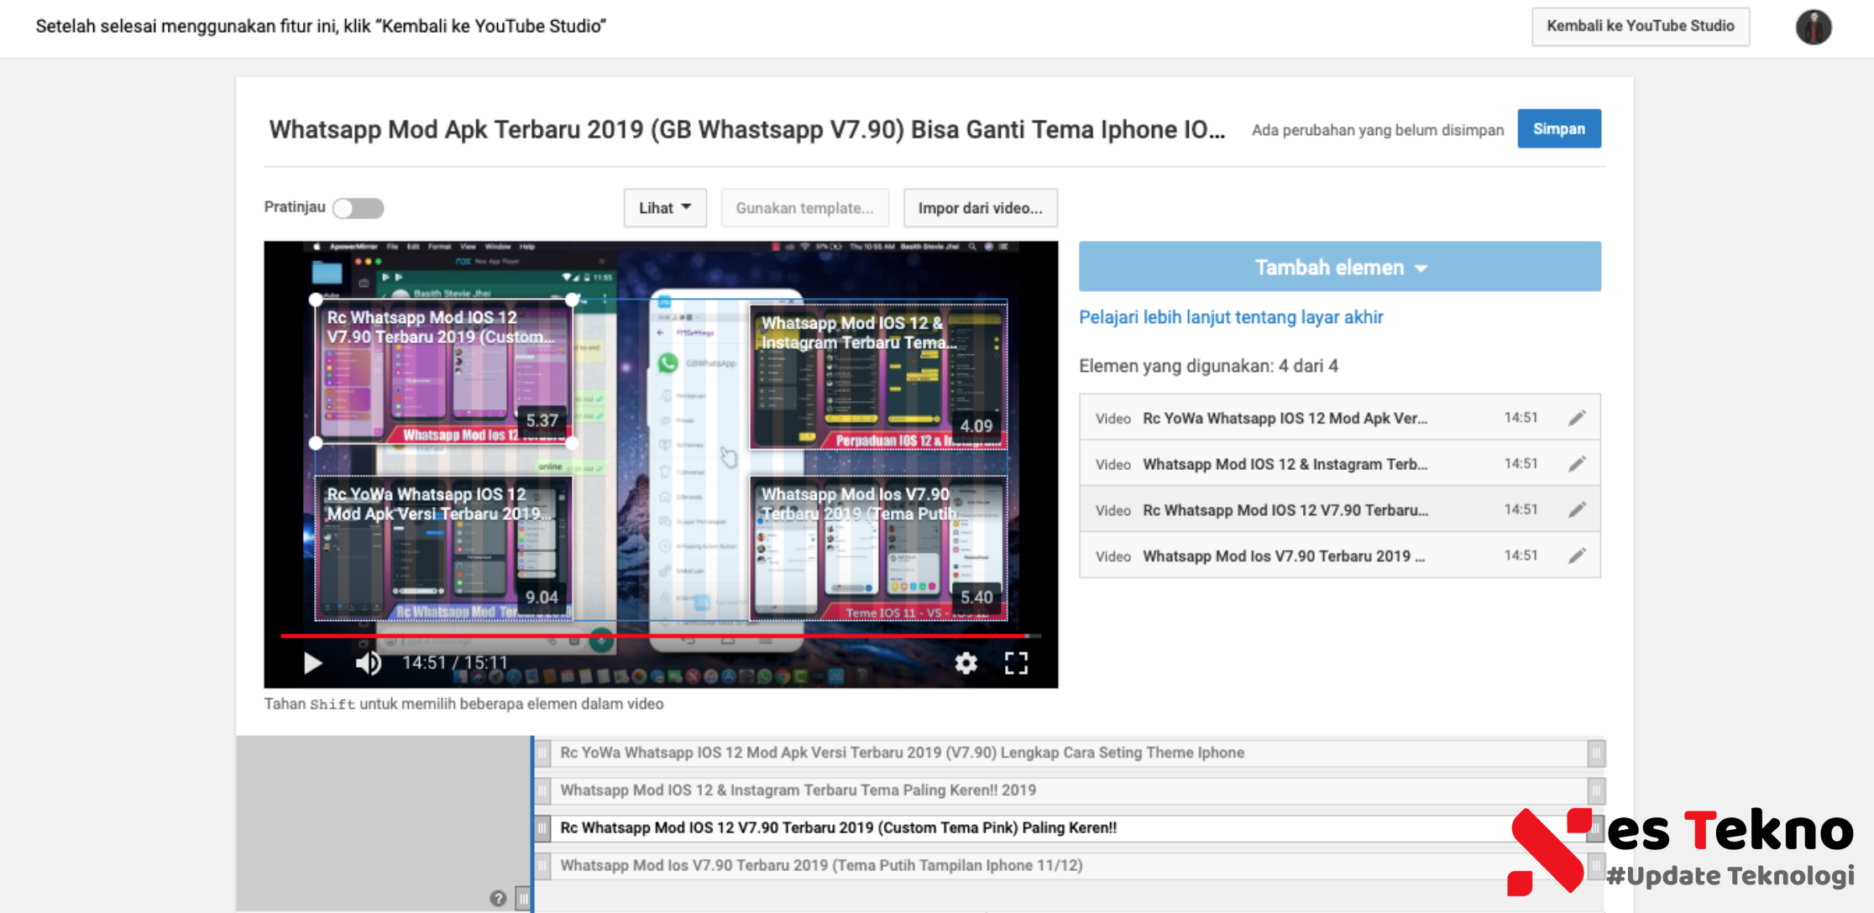This screenshot has width=1874, height=913.
Task: Mute the video using speaker icon
Action: (368, 664)
